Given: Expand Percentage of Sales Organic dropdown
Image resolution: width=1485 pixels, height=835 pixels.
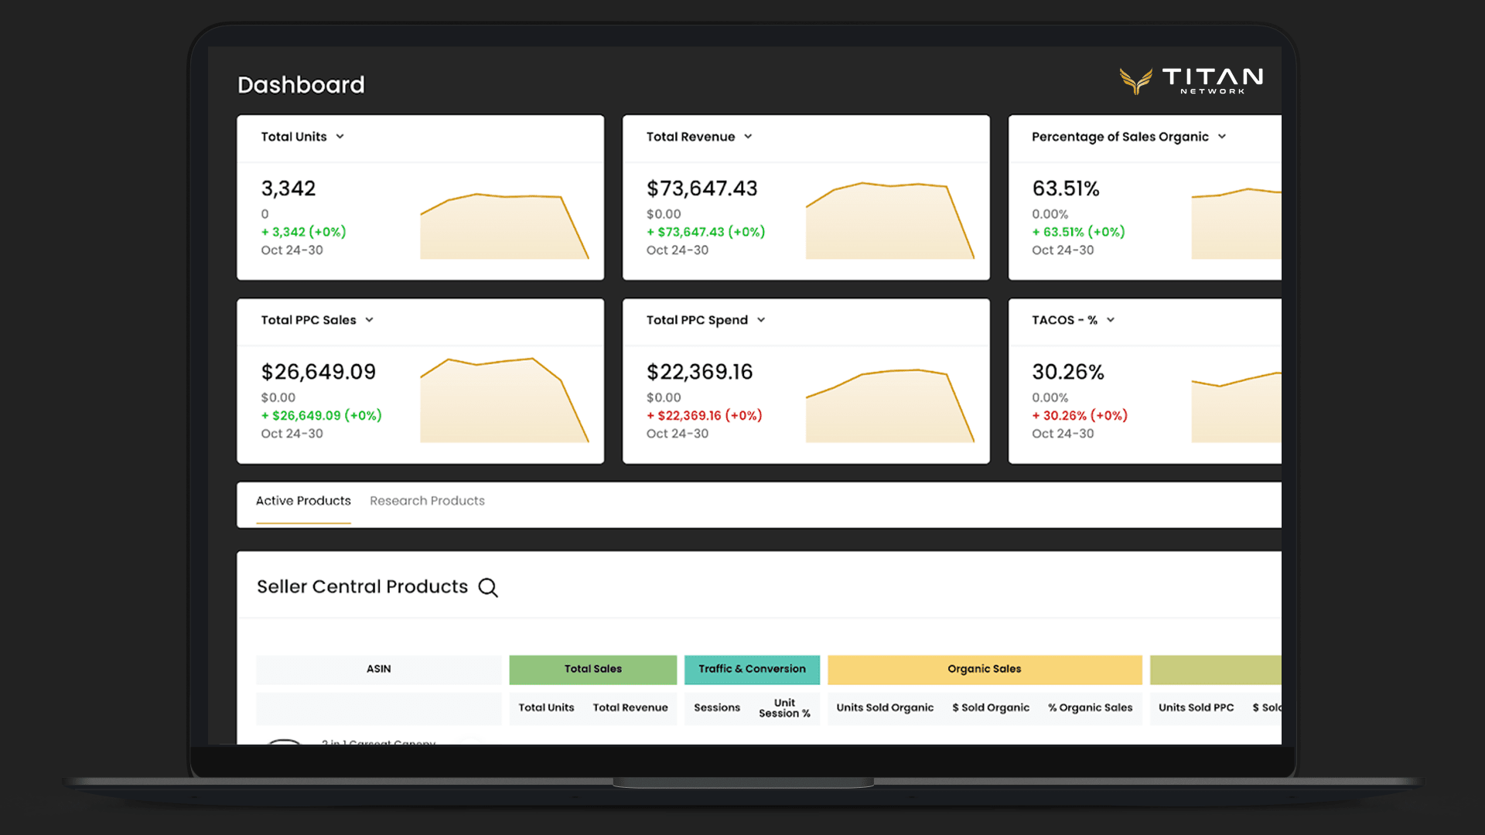Looking at the screenshot, I should tap(1222, 137).
